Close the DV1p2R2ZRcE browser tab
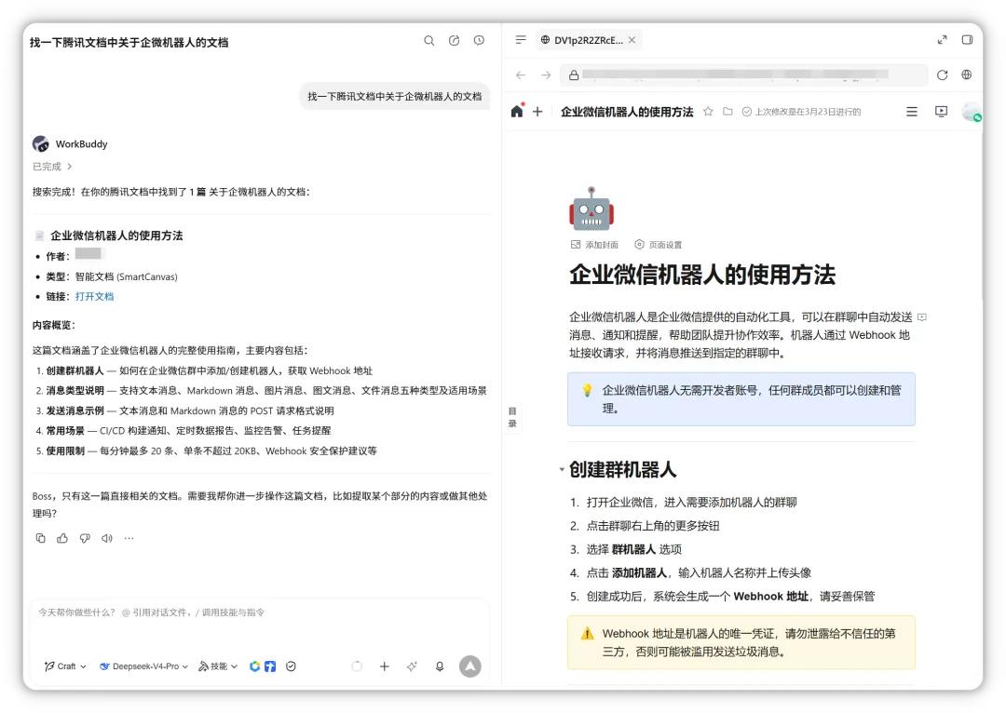The height and width of the screenshot is (713, 1006). coord(632,40)
